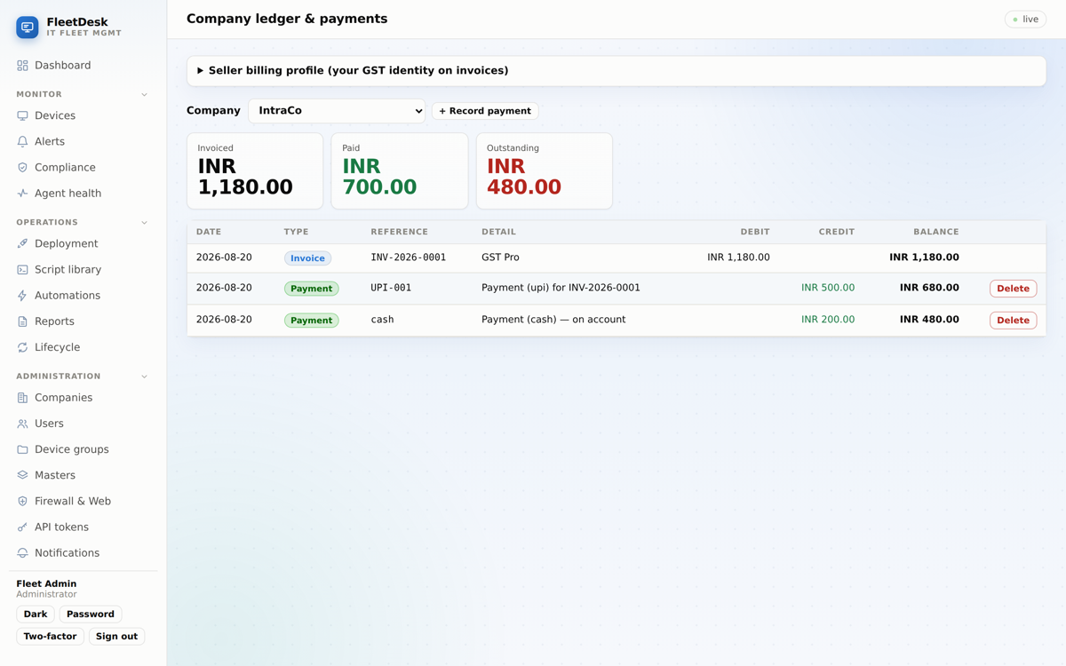Click the Script library terminal icon
Viewport: 1066px width, 666px height.
pyautogui.click(x=22, y=270)
